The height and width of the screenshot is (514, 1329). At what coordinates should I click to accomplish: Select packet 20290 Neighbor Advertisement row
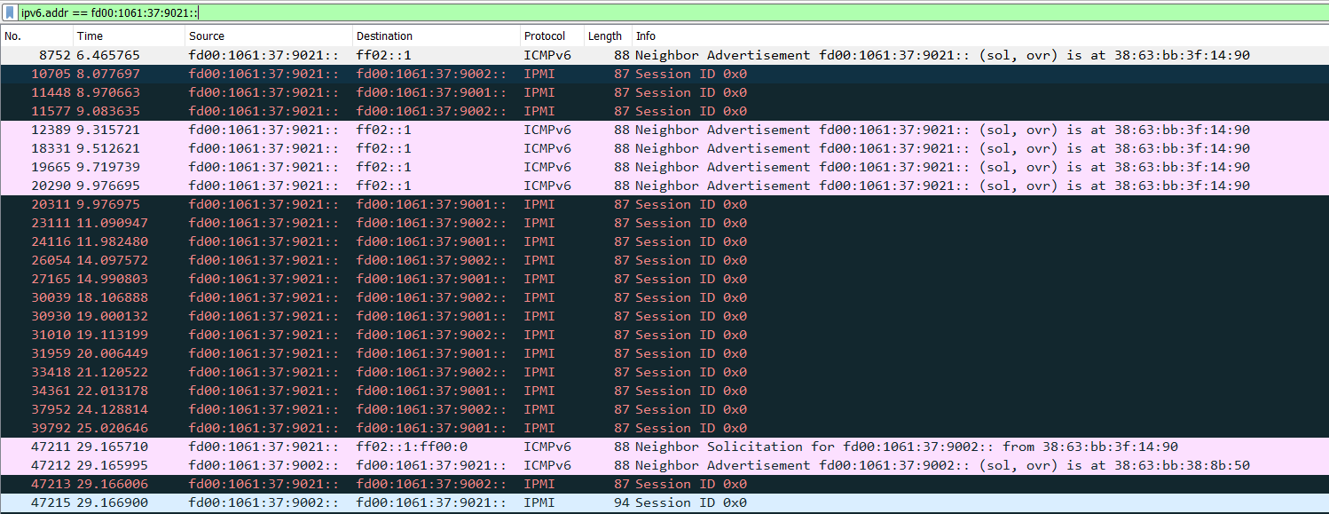(x=621, y=186)
